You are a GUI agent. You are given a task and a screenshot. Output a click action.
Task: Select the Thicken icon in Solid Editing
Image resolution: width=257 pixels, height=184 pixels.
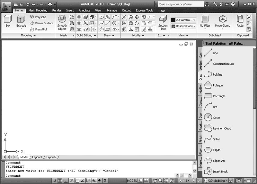coord(85,29)
